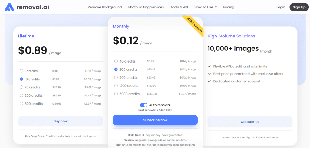Click the $189.99 price text
Screen dimensions: 310x148
pyautogui.click(x=57, y=104)
